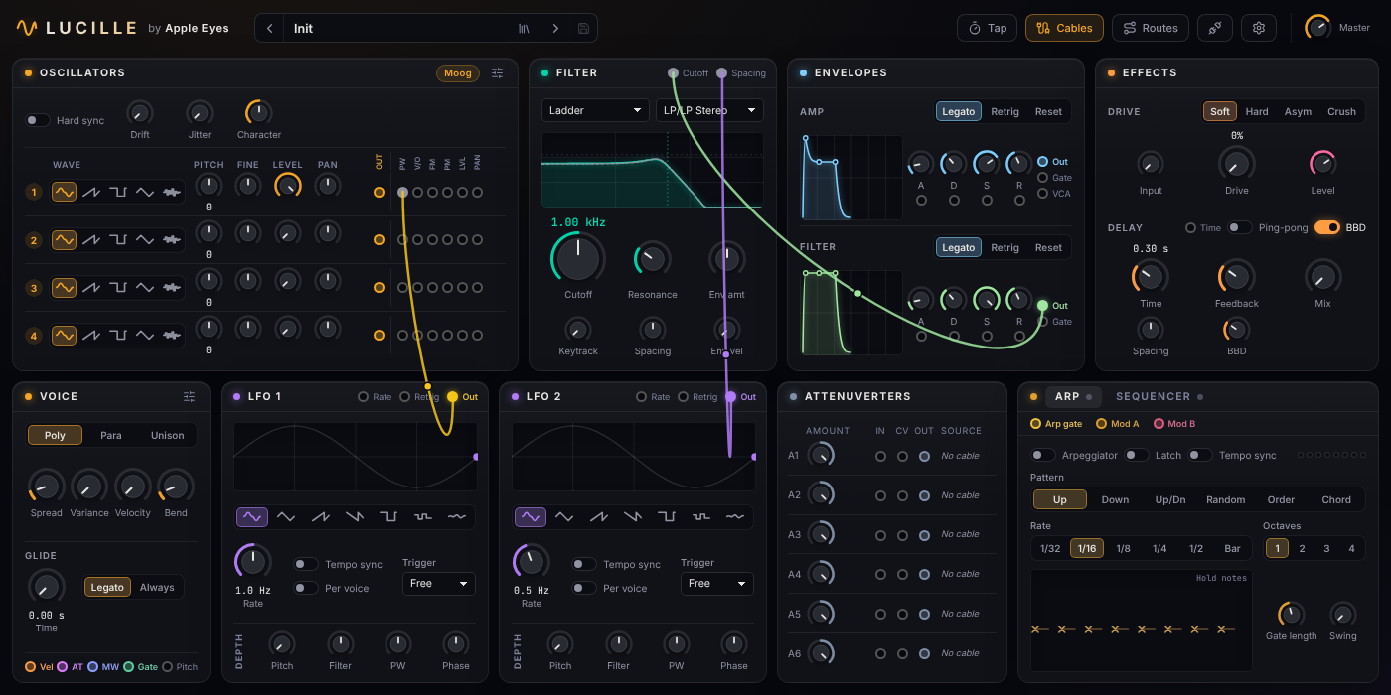1391x695 pixels.
Task: Select LFO 1 square shape
Action: 388,516
